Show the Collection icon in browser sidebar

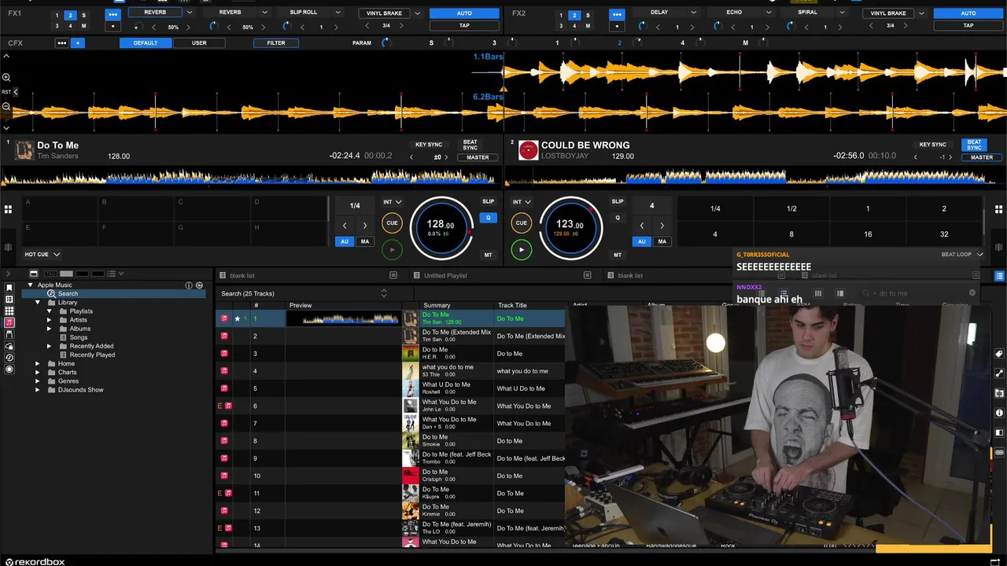9,288
